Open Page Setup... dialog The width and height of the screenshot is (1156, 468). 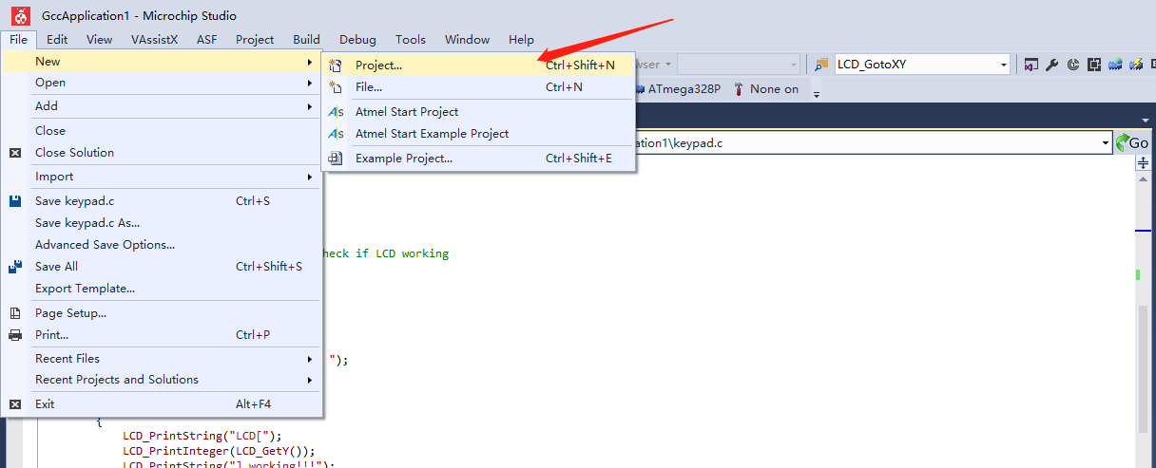(x=162, y=312)
